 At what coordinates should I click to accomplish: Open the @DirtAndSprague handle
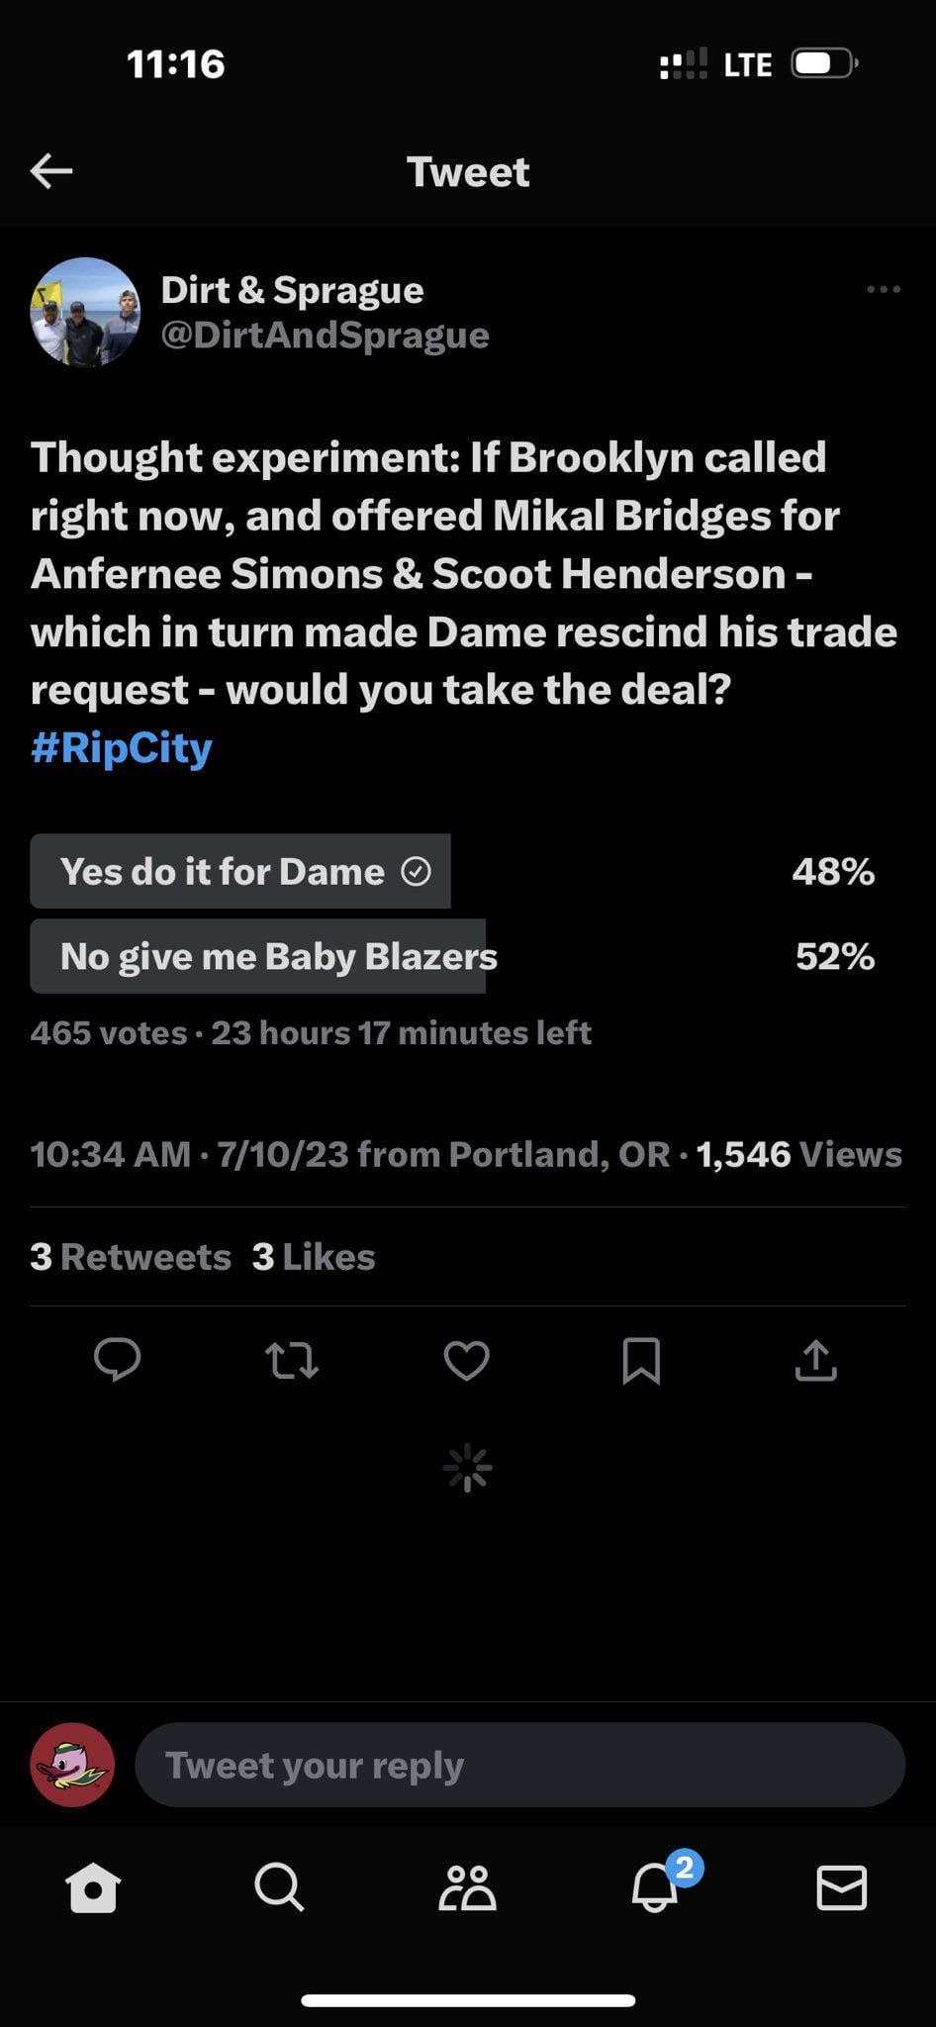point(325,335)
